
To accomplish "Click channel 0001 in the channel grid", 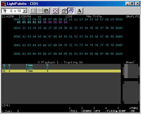I will tap(17, 19).
